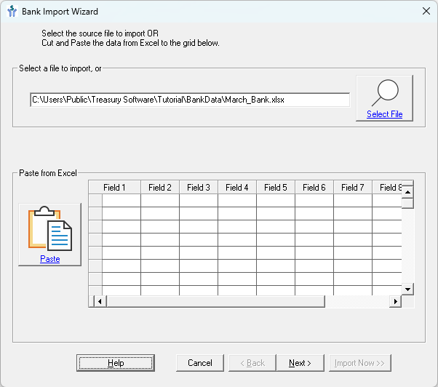438x387 pixels.
Task: Select the Field 2 column header
Action: click(x=160, y=188)
